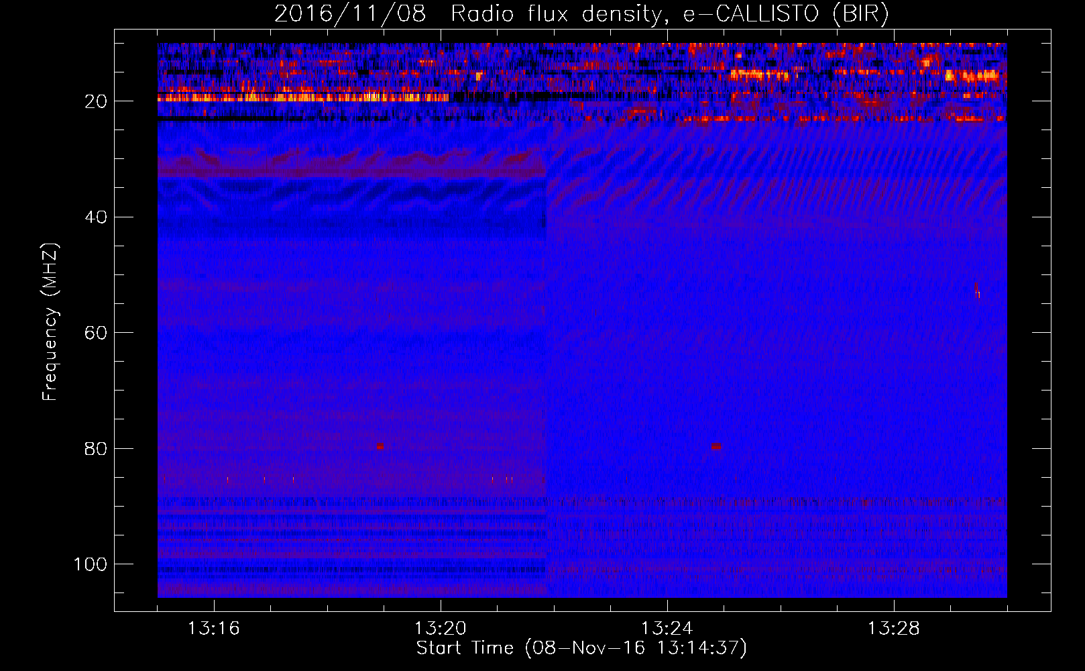This screenshot has width=1085, height=671.
Task: Click the "60" frequency tick label
Action: pos(97,333)
